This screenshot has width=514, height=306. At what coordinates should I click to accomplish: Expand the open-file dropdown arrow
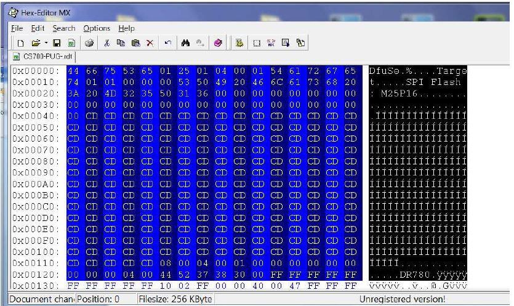(x=46, y=43)
